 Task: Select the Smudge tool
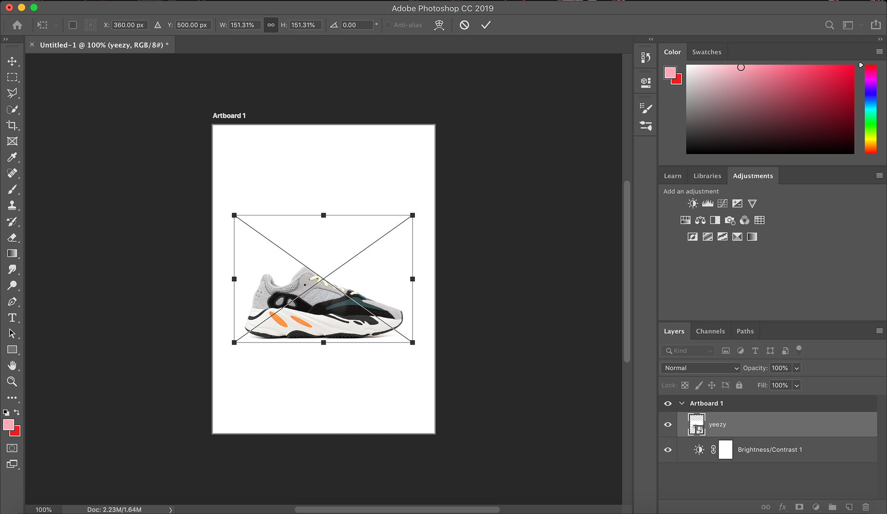point(12,269)
